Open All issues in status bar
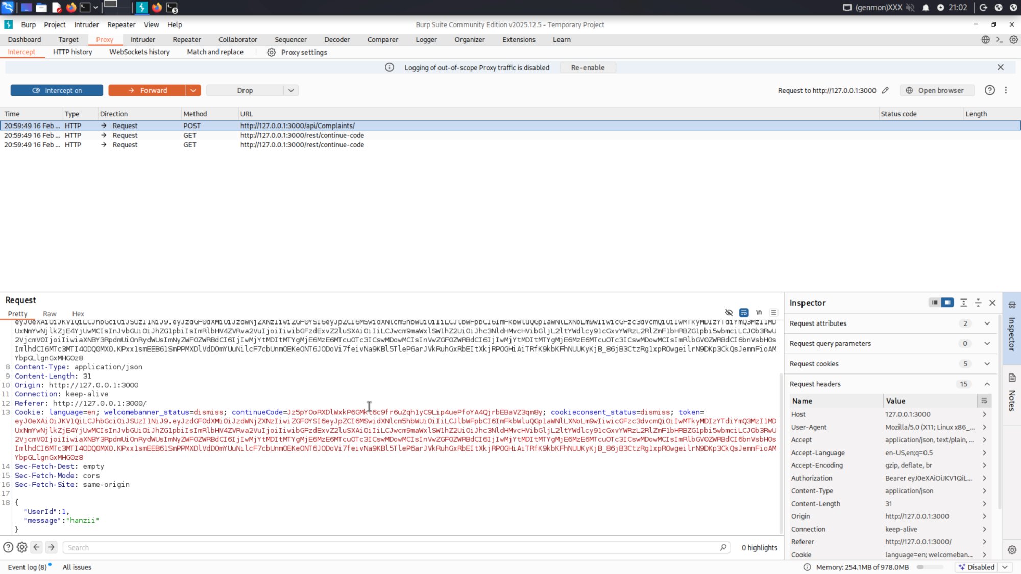 tap(77, 567)
